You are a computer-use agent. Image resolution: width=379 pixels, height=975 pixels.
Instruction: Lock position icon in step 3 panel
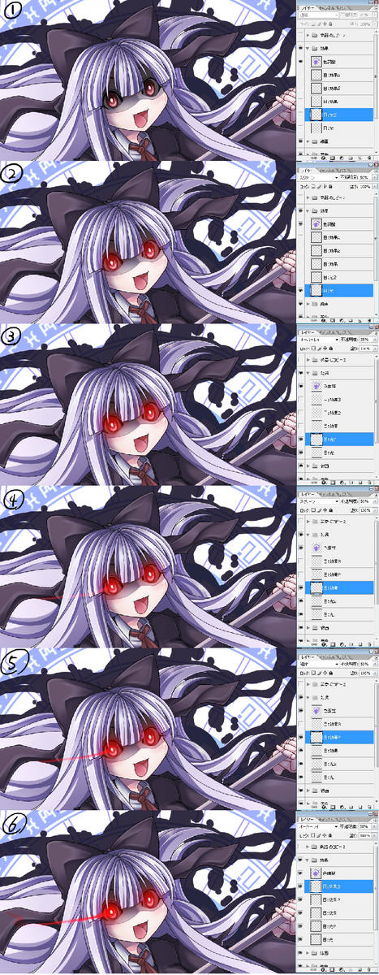pos(325,348)
